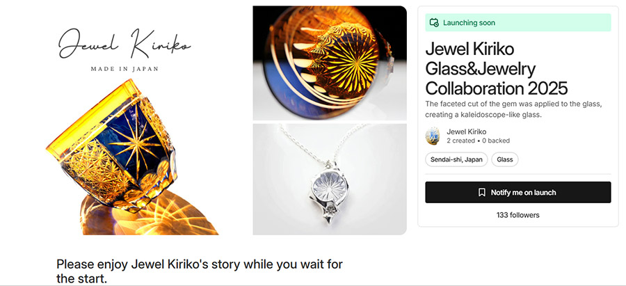This screenshot has width=626, height=286.
Task: Select the Glass category tag
Action: click(505, 159)
